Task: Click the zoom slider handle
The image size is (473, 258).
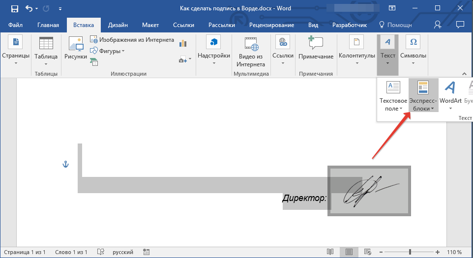Action: point(409,252)
